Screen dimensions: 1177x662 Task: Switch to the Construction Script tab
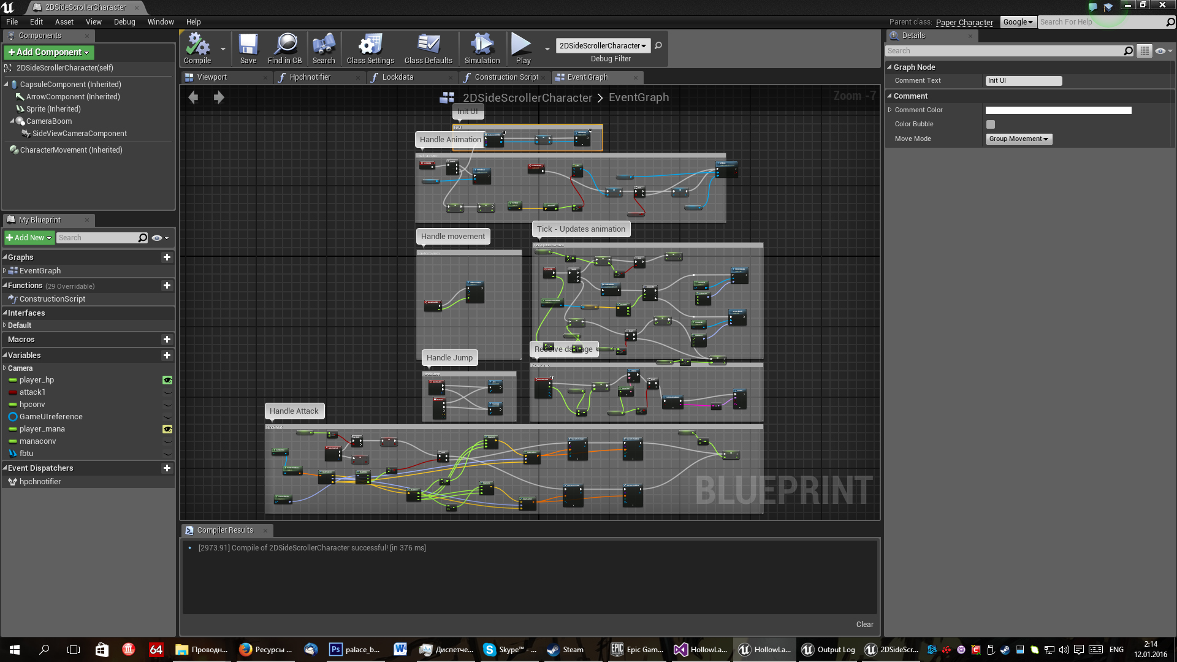click(x=506, y=77)
